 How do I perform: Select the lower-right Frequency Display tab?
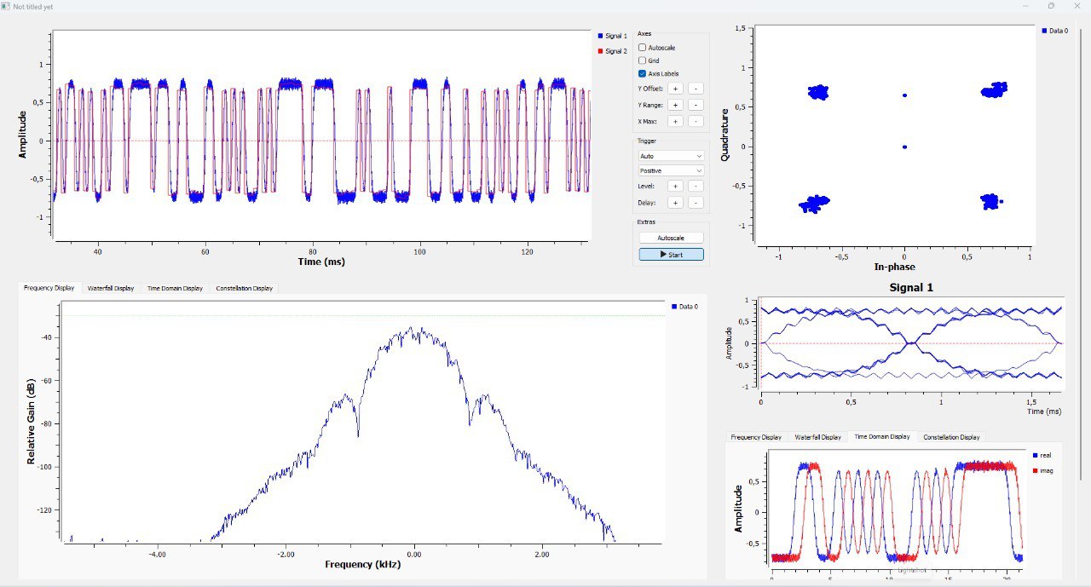(x=757, y=437)
